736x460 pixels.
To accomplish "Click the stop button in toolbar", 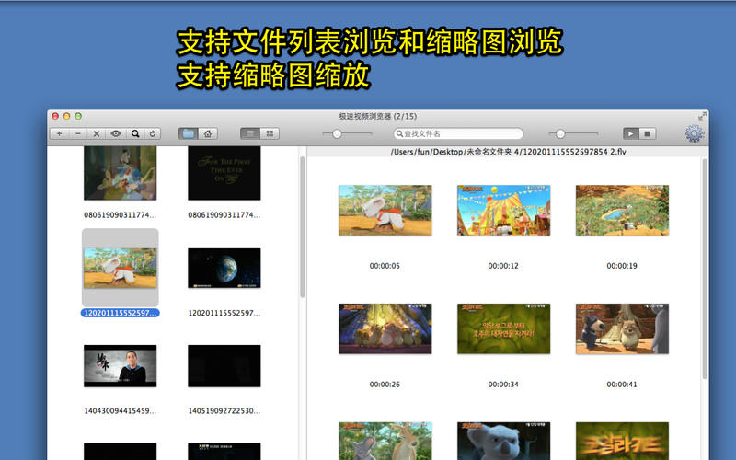I will pos(648,133).
